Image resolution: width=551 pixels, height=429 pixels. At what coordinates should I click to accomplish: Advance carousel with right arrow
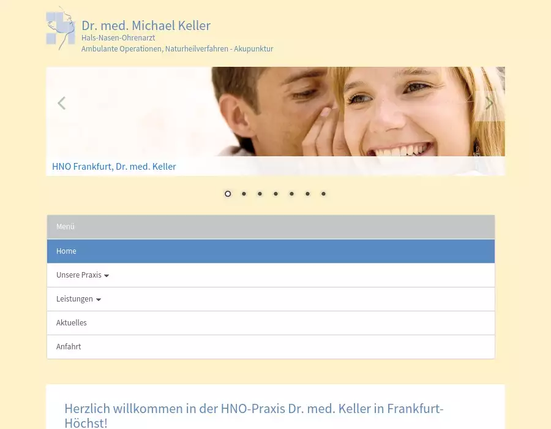[x=489, y=104]
